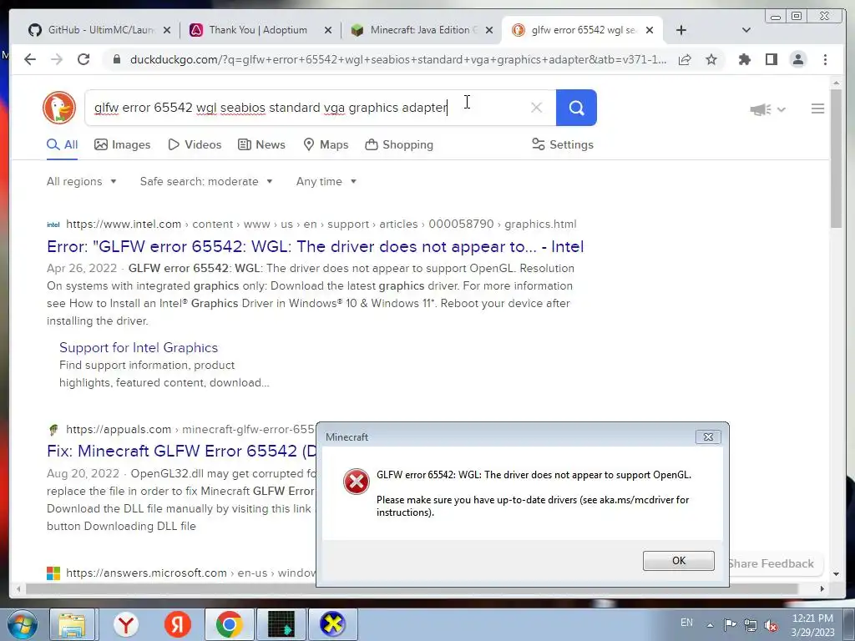
Task: Switch to Maps results
Action: coord(326,144)
